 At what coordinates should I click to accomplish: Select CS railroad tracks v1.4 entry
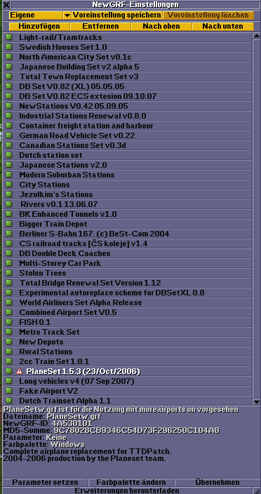tap(127, 243)
